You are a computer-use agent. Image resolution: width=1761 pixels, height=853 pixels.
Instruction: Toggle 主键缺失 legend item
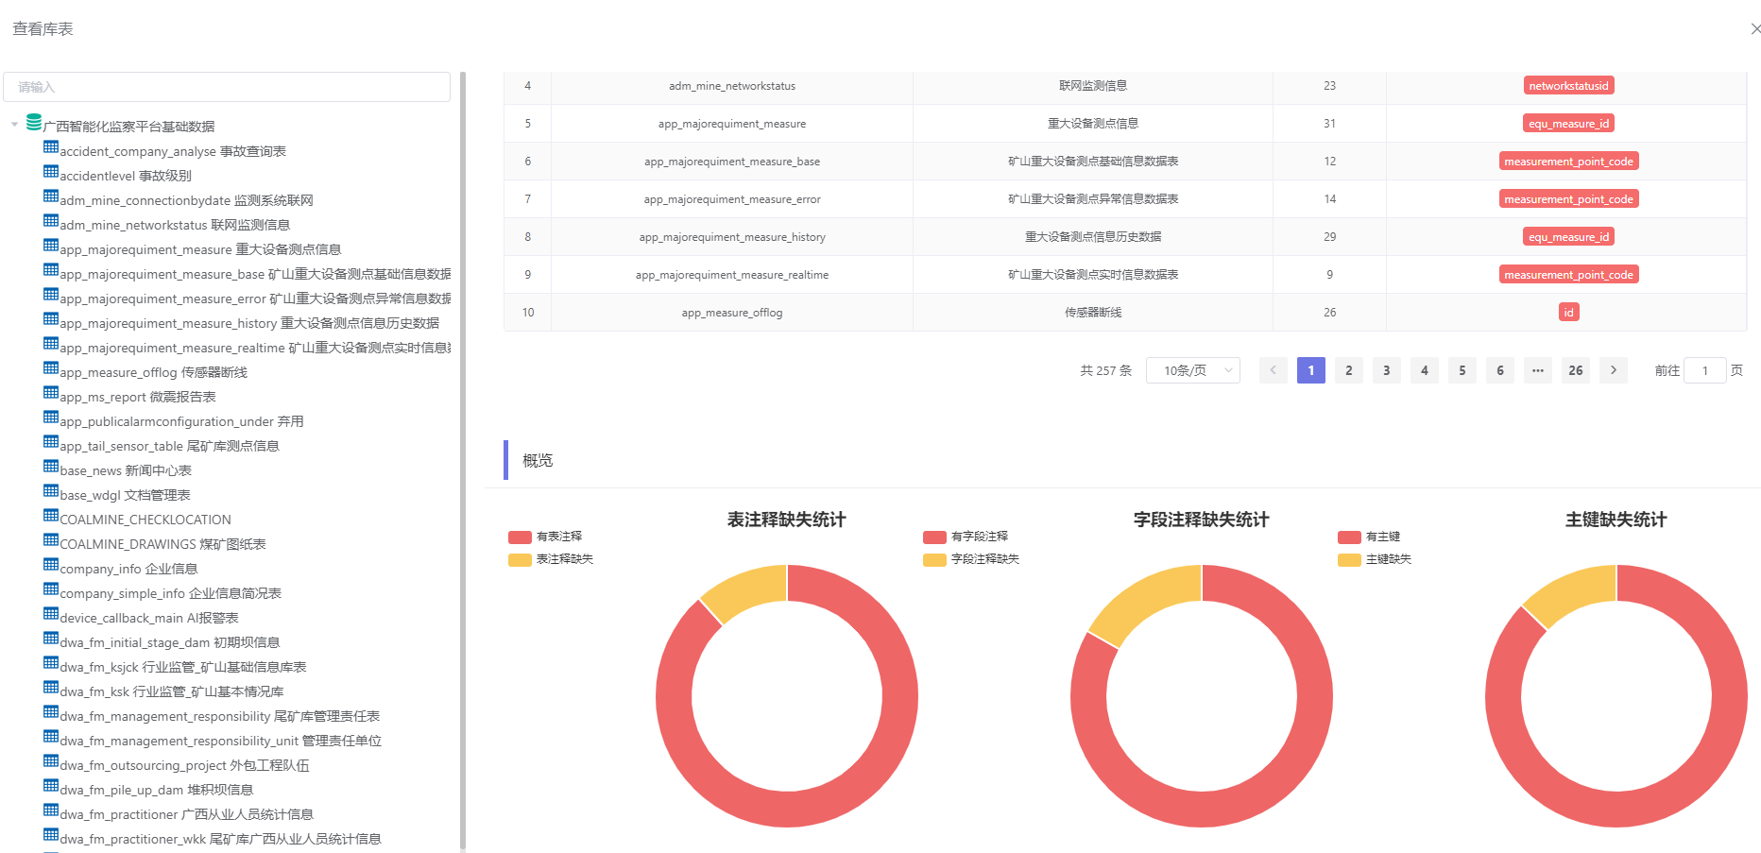click(x=1375, y=559)
